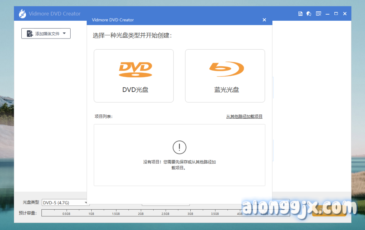Open the 光盘类型 DVD-5 (4.7G) dropdown
This screenshot has width=365, height=230.
[x=65, y=203]
